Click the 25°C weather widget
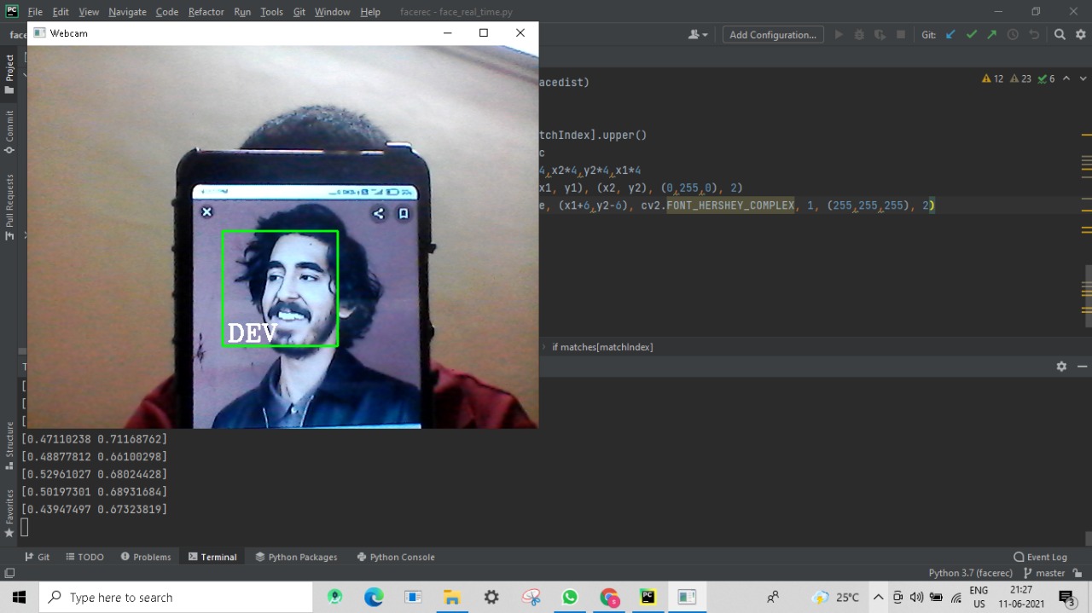This screenshot has width=1092, height=613. tap(836, 597)
